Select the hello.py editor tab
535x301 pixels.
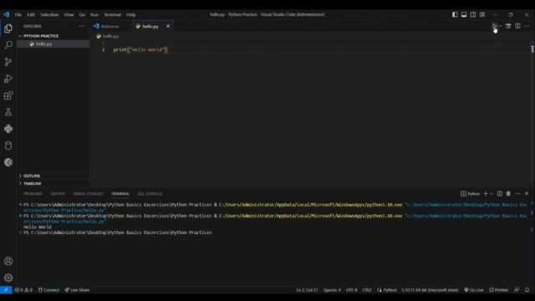click(150, 26)
